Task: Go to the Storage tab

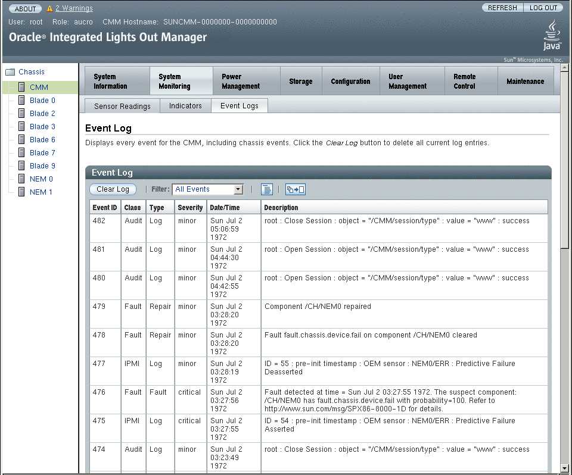Action: [301, 81]
